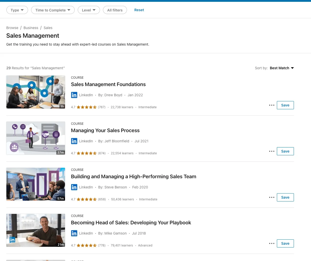This screenshot has height=261, width=311.
Task: Click the Reset filters link
Action: click(139, 10)
